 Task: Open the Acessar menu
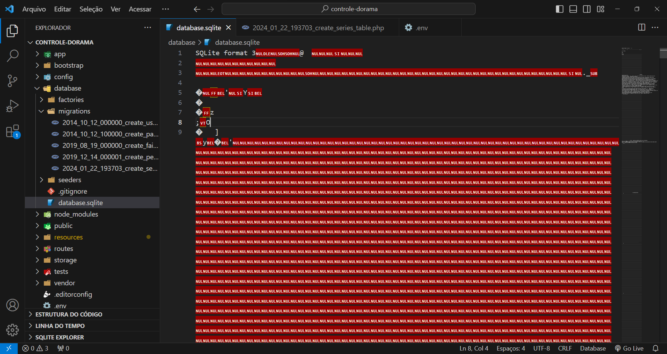140,9
